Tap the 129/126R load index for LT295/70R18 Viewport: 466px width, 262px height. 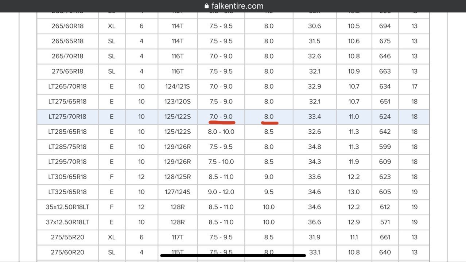[x=178, y=162]
